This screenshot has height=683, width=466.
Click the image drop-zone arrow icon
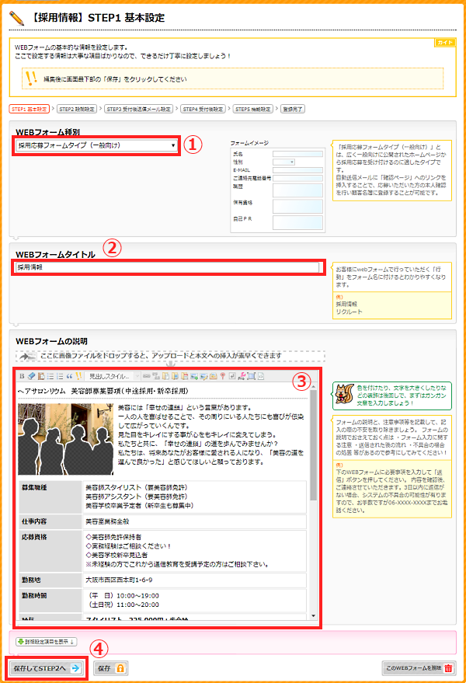click(28, 357)
